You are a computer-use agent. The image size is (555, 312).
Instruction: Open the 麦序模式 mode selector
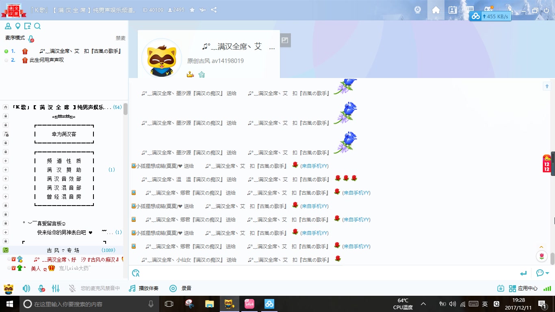(15, 38)
